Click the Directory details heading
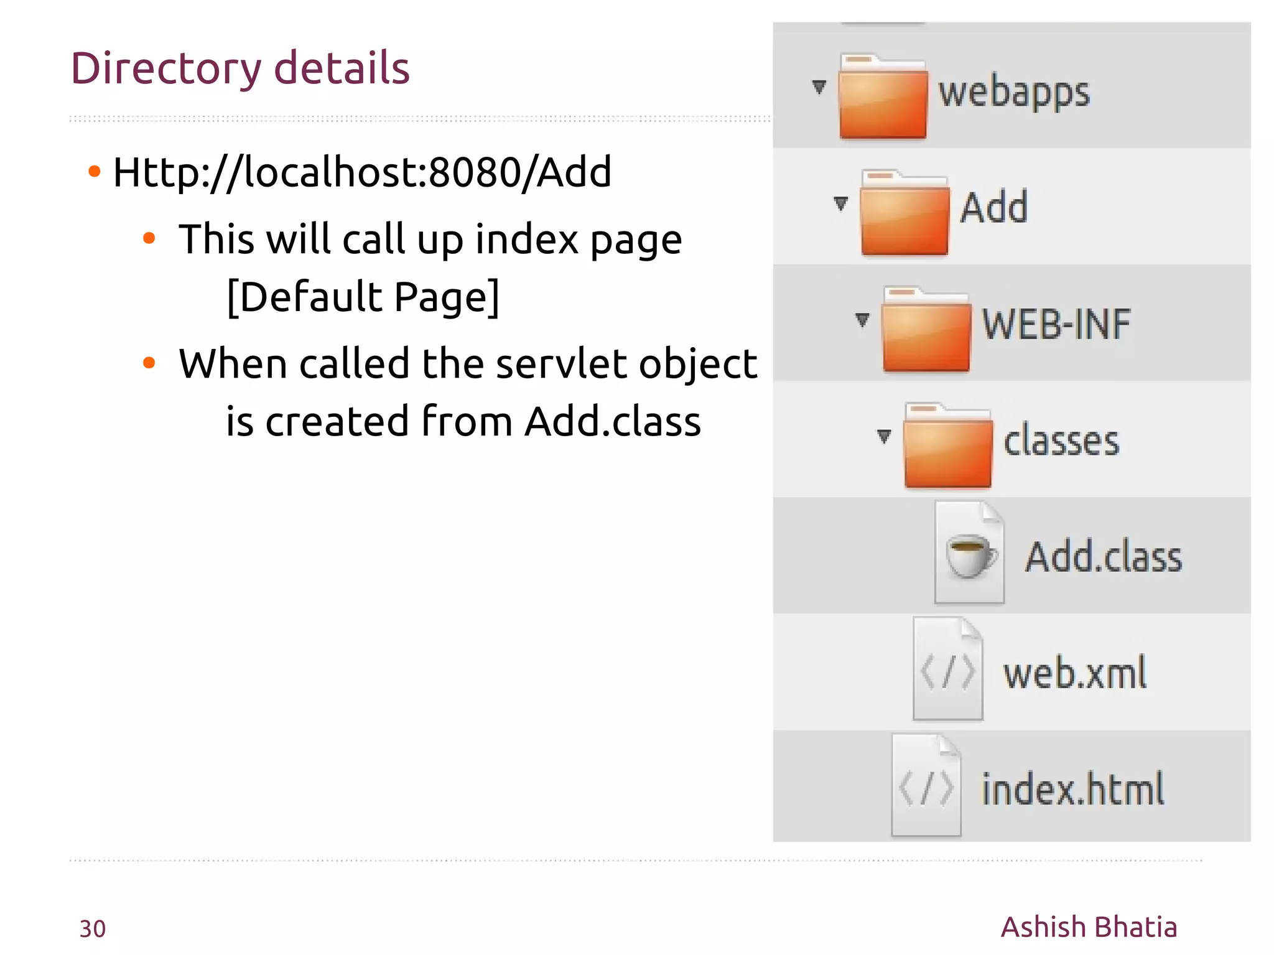The width and height of the screenshot is (1274, 955). 240,68
